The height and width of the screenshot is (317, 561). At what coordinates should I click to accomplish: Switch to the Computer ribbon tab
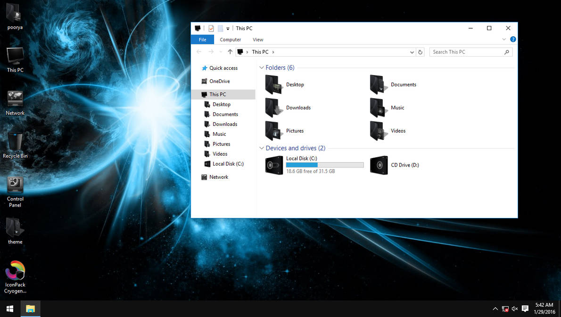coord(230,40)
